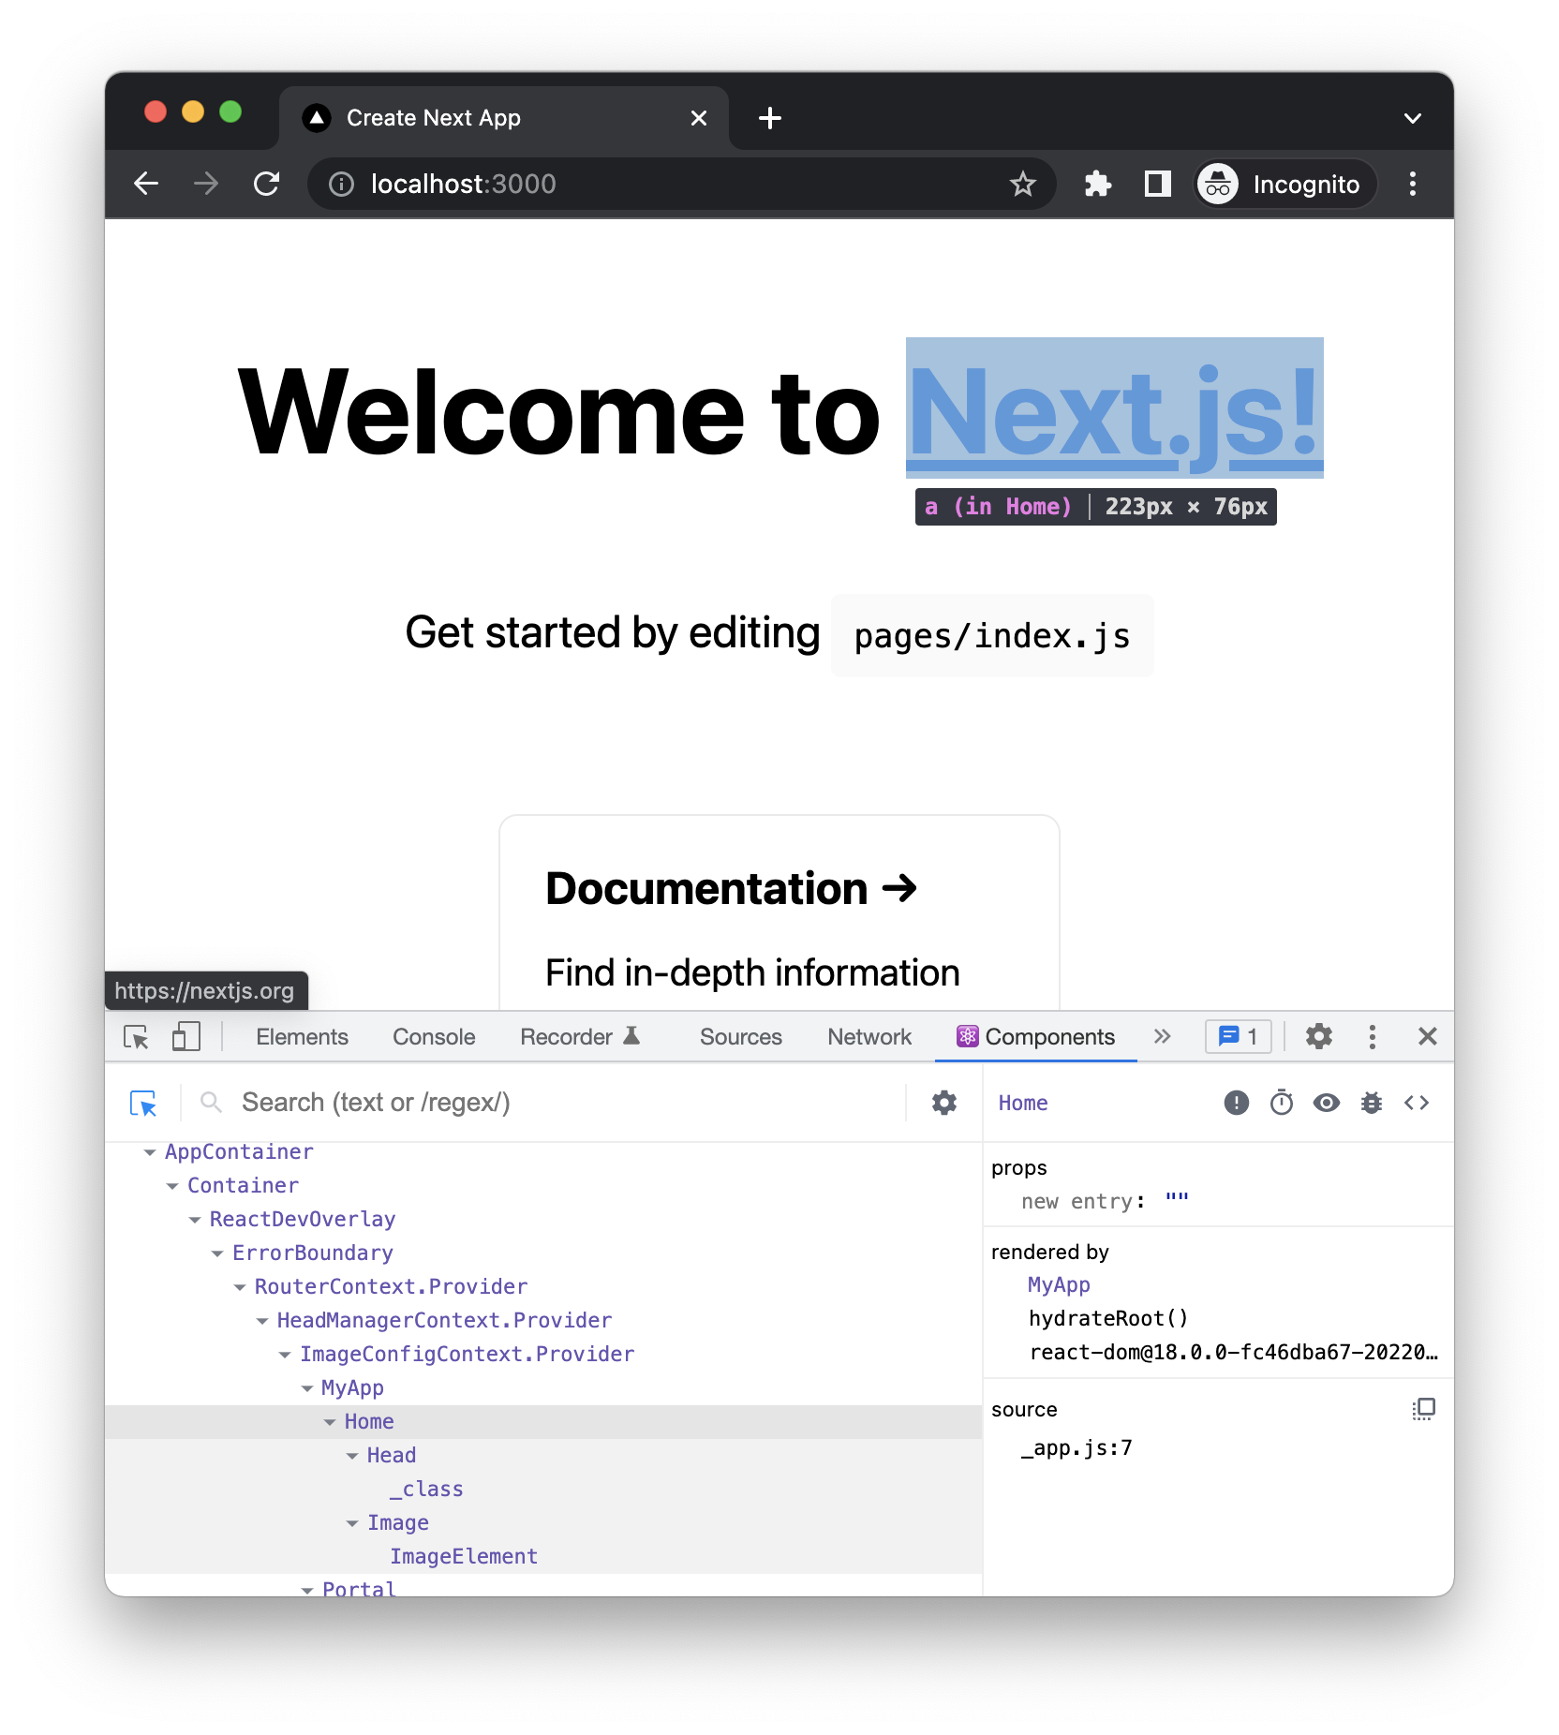Switch to the Console tab
The width and height of the screenshot is (1559, 1735).
click(434, 1037)
